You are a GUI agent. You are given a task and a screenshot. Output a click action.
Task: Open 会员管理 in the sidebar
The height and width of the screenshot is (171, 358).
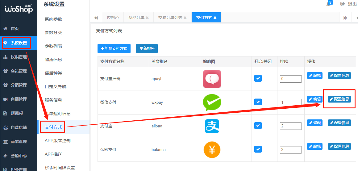(x=19, y=71)
